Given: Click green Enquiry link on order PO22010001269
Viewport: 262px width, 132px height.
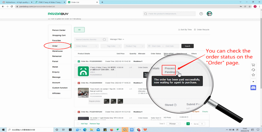Looking at the screenshot, I should click(x=205, y=111).
